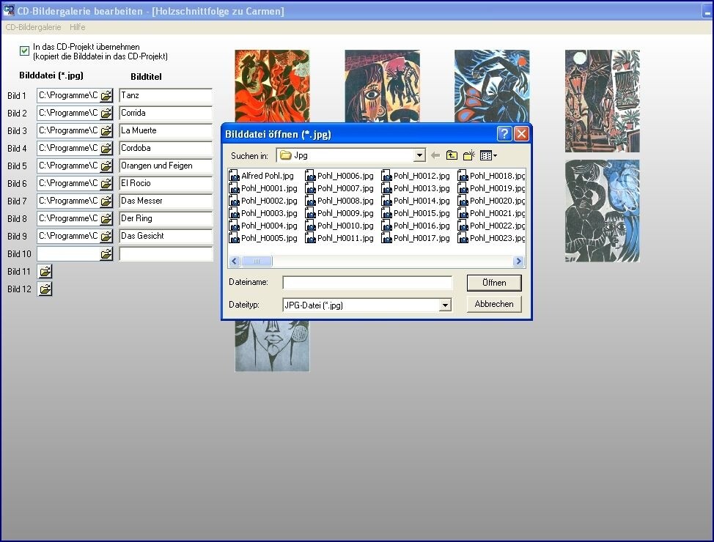Screen dimensions: 714x542
Task: Select file Pohl_H0018.jpg
Action: [x=491, y=176]
